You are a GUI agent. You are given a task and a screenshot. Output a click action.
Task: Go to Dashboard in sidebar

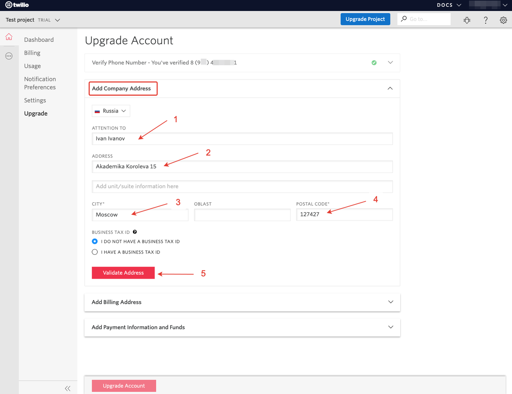coord(39,40)
